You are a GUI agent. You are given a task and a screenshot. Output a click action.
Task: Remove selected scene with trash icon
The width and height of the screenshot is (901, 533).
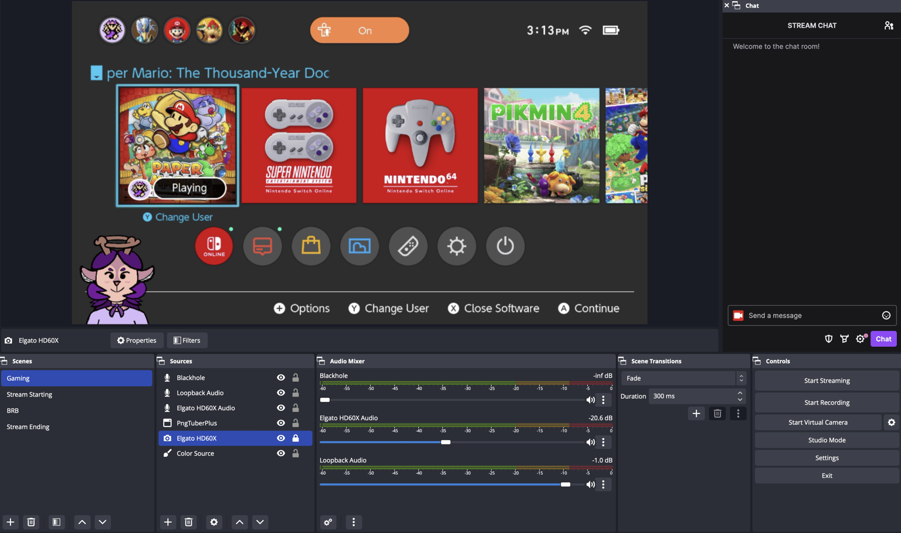(31, 522)
